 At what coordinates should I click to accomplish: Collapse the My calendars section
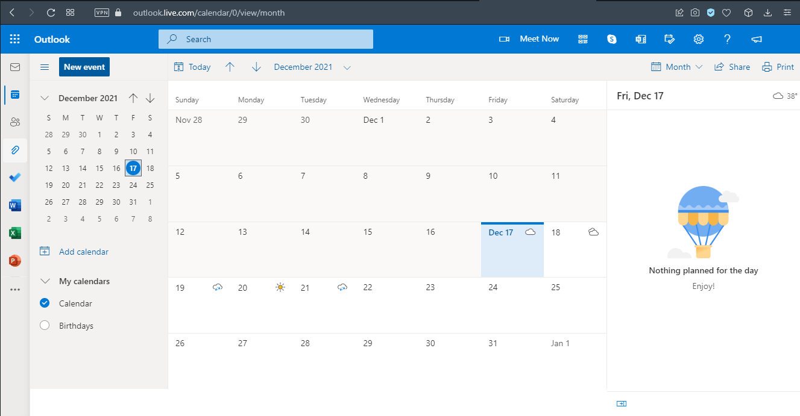coord(45,281)
